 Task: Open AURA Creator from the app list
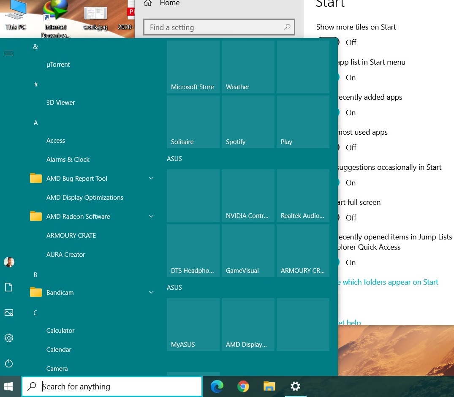click(66, 254)
